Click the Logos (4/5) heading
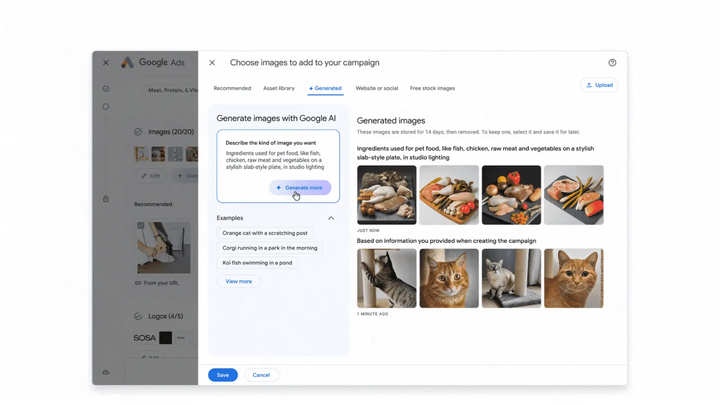 (166, 317)
